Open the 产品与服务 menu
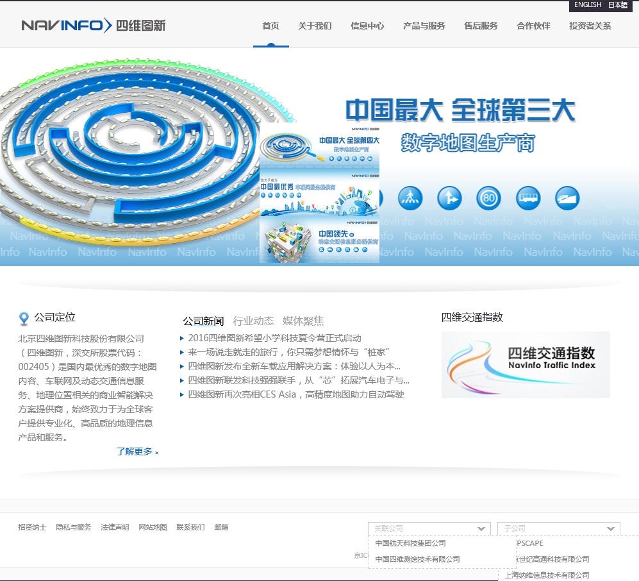639x581 pixels. click(424, 26)
